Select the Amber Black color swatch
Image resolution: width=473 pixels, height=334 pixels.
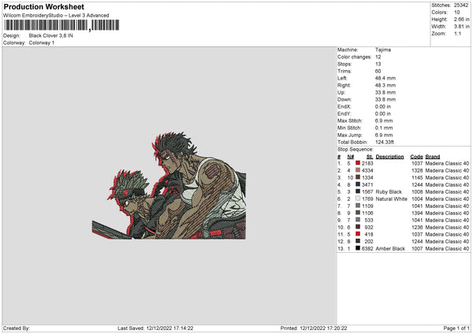pos(358,248)
